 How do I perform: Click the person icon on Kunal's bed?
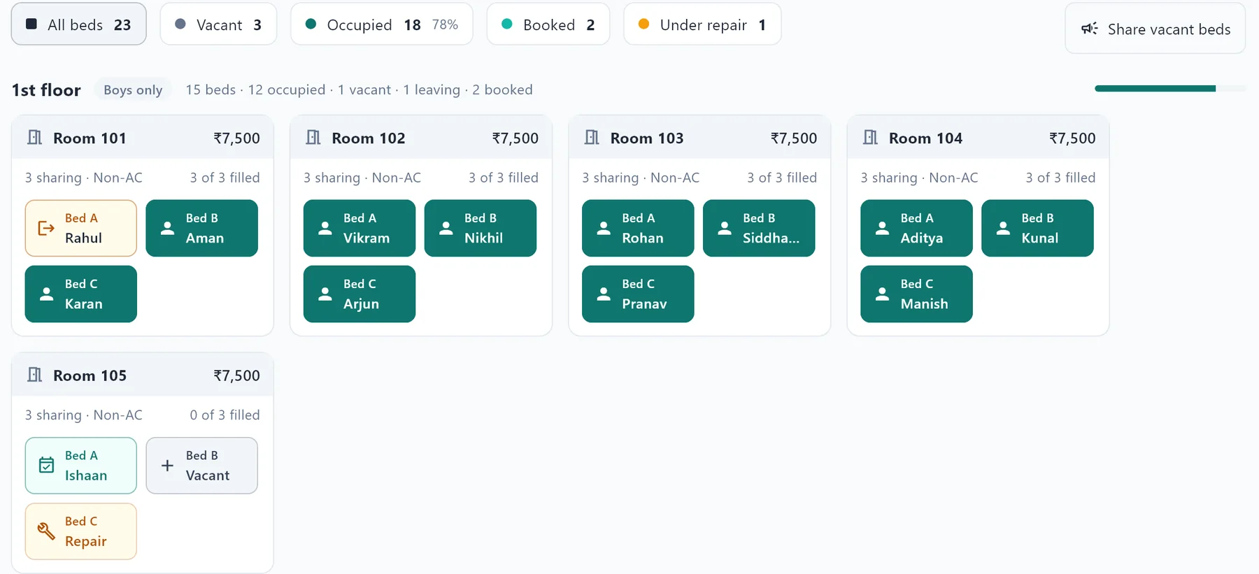[1004, 228]
